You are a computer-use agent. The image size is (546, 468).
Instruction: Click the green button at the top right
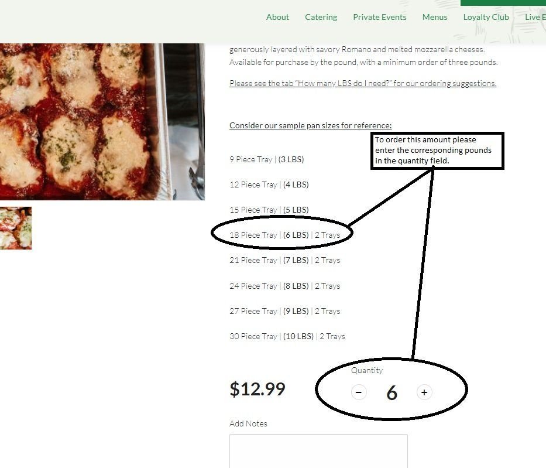tap(503, 3)
